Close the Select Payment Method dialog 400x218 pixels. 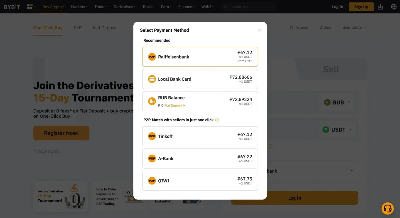[x=259, y=30]
